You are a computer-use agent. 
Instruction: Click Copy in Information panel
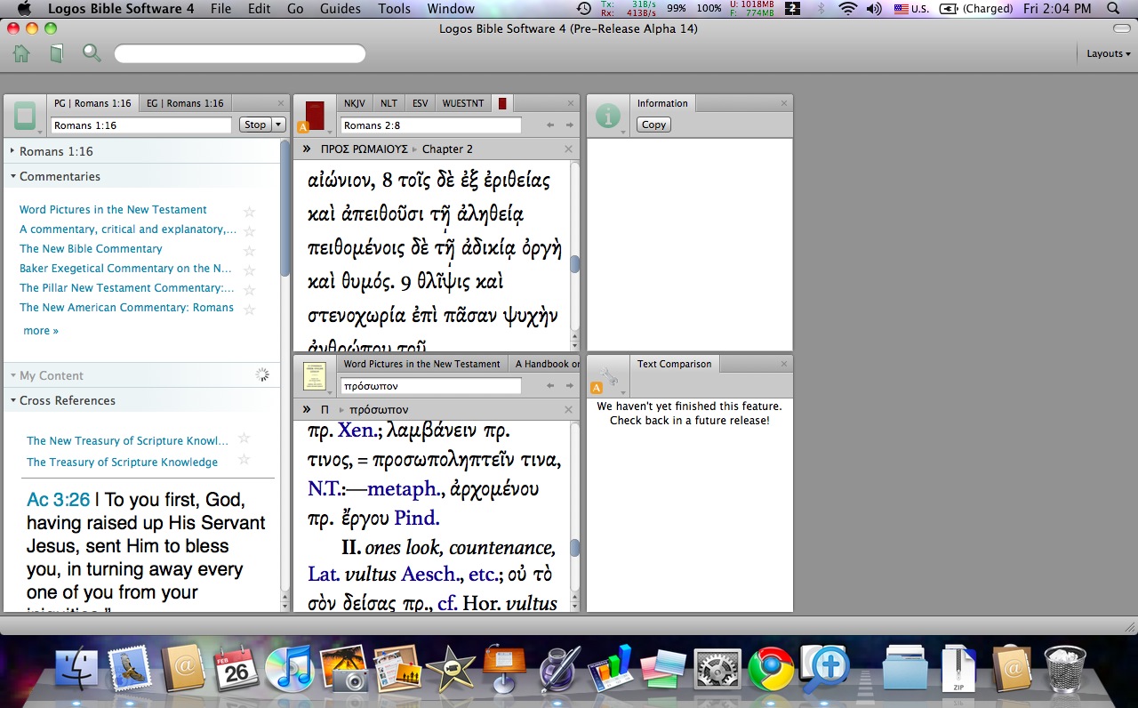[653, 125]
